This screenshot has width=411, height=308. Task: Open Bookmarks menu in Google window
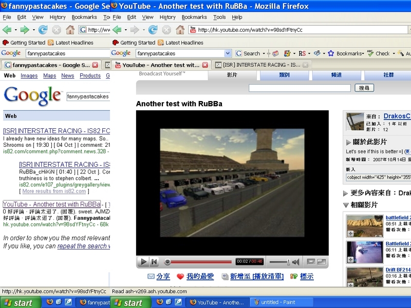tap(84, 17)
